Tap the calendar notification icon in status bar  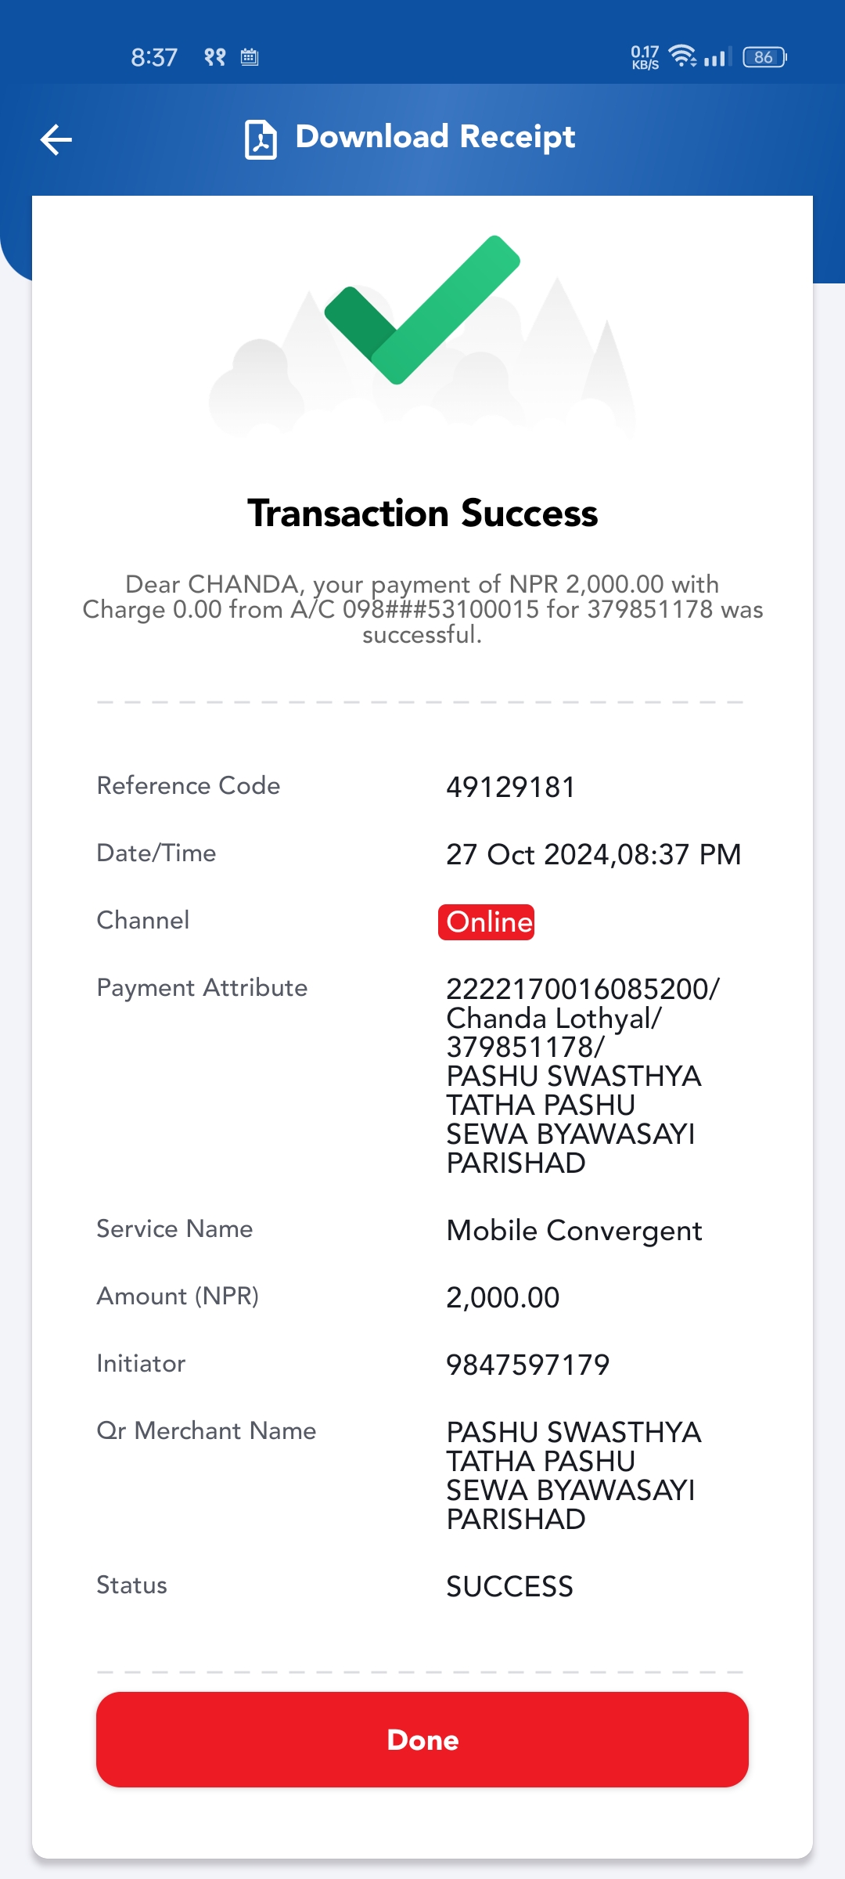(250, 57)
